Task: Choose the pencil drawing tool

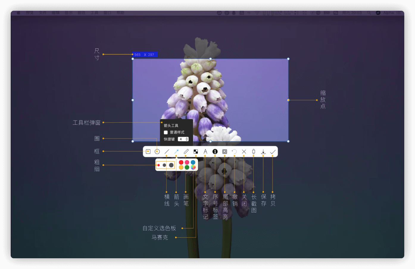Action: click(187, 151)
